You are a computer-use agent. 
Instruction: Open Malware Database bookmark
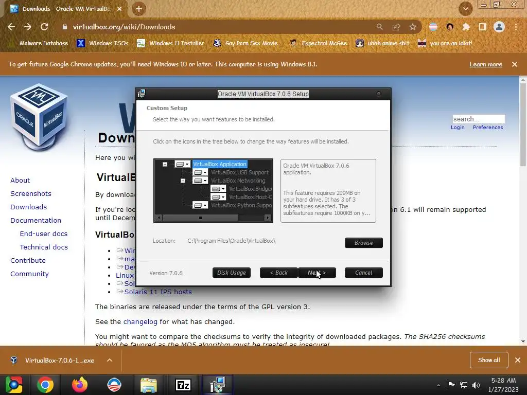coord(39,43)
